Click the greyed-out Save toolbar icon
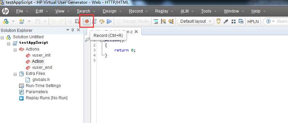The width and height of the screenshot is (288, 123). click(x=38, y=21)
